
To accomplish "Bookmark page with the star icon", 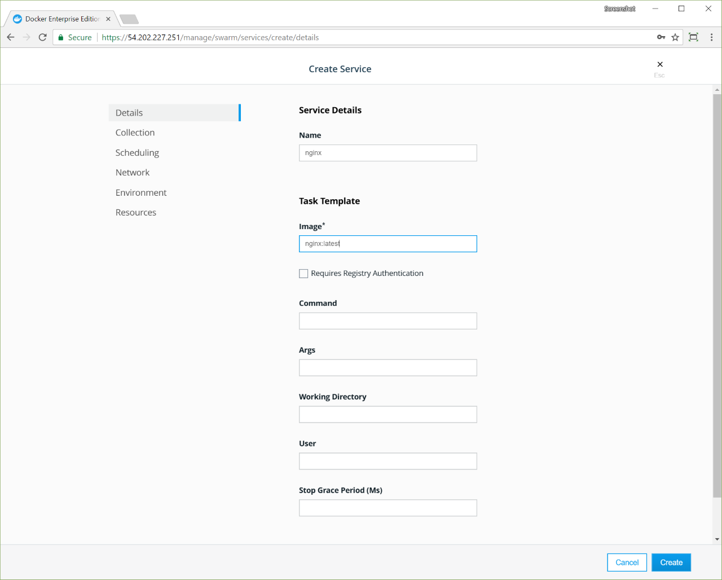I will point(675,37).
